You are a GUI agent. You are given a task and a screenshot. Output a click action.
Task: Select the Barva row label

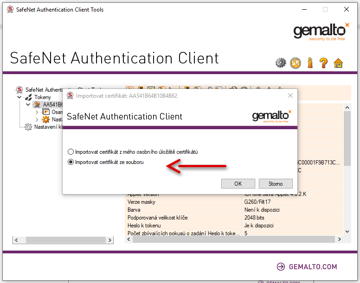[134, 210]
